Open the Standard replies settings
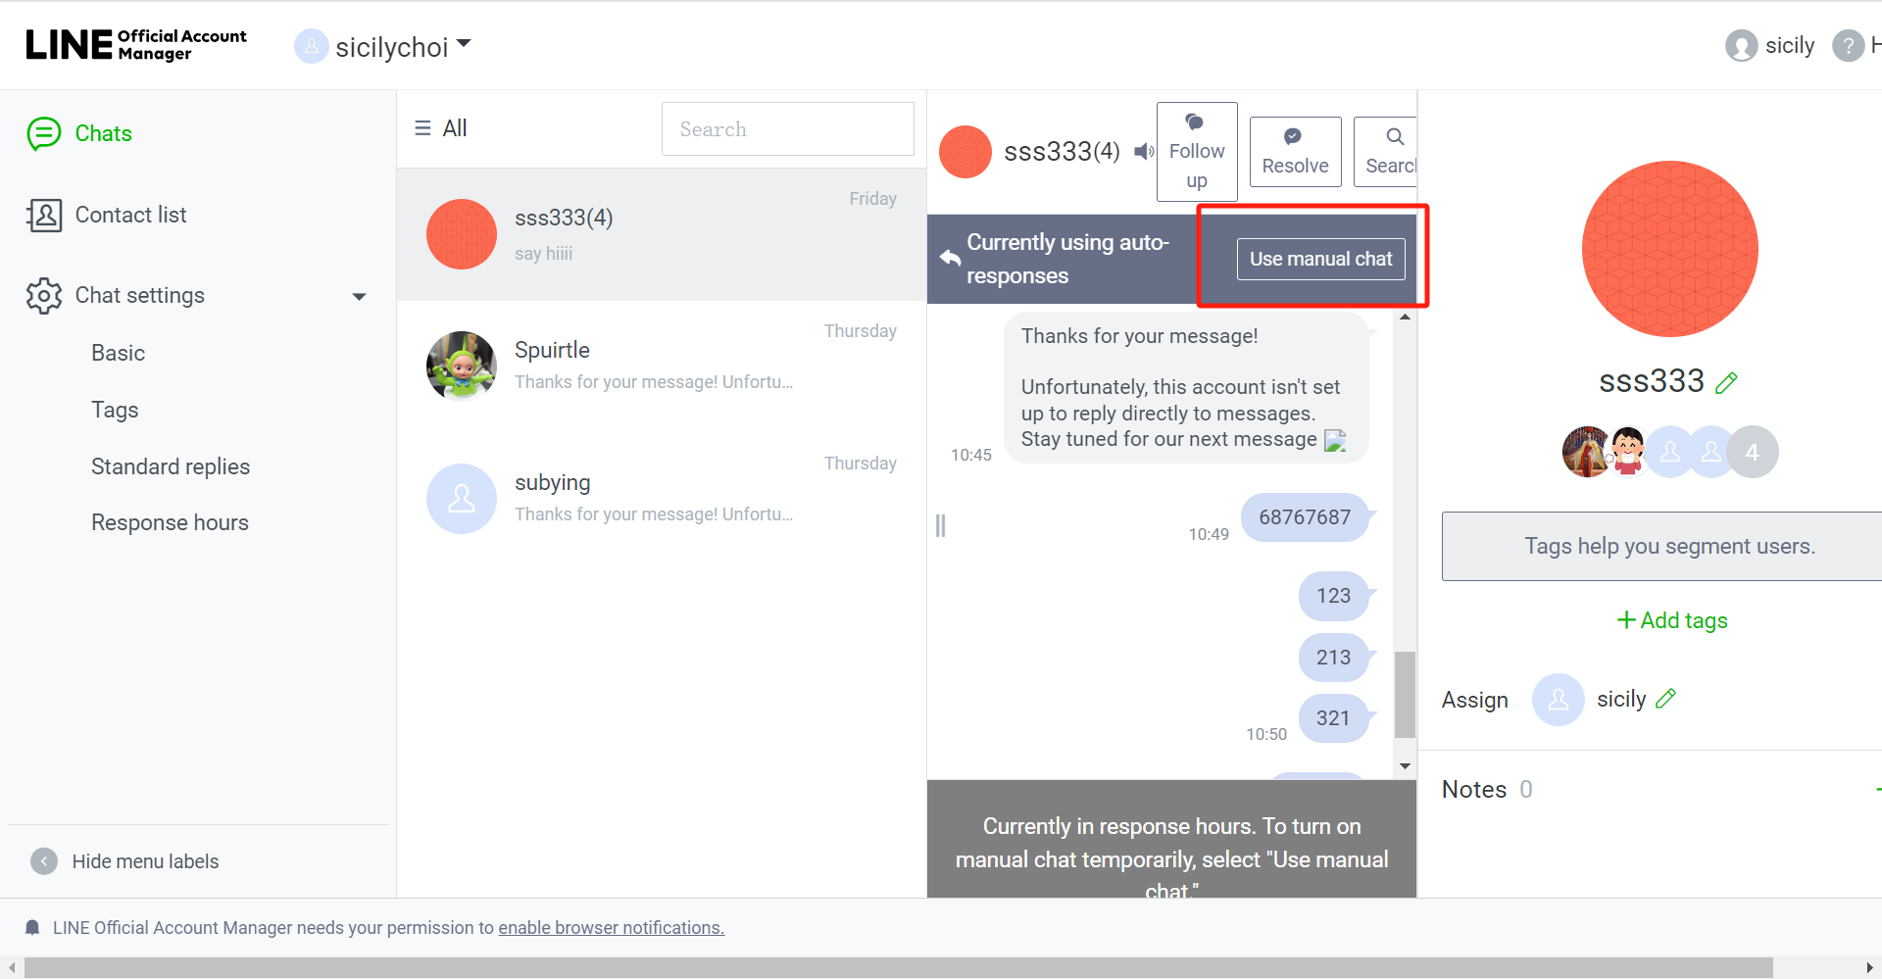Screen dimensions: 1882x979 170,466
